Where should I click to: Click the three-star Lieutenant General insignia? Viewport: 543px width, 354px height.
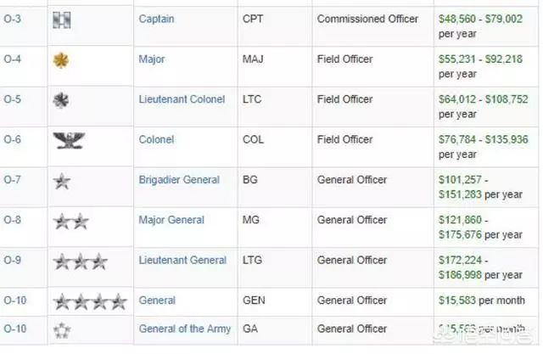pyautogui.click(x=81, y=261)
